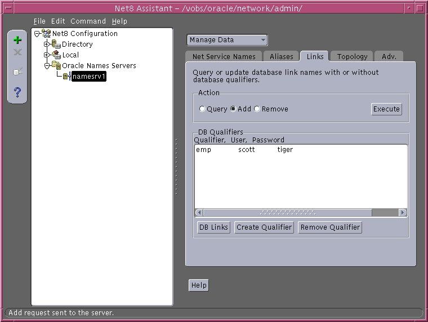
Task: Expand the Directory tree node
Action: coord(47,44)
